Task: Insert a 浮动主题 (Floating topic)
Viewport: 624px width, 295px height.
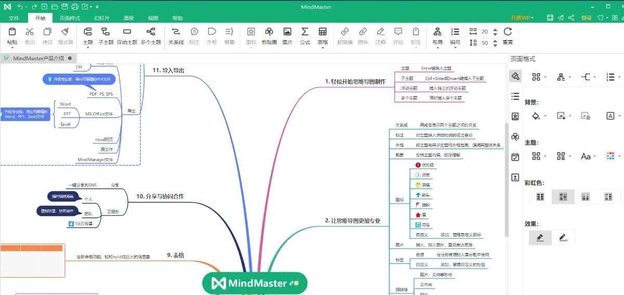Action: pyautogui.click(x=127, y=36)
